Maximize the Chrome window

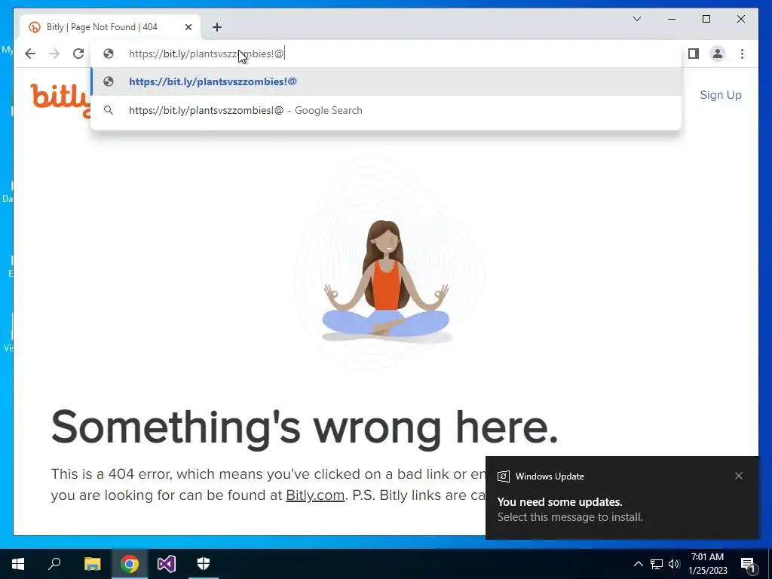tap(706, 19)
